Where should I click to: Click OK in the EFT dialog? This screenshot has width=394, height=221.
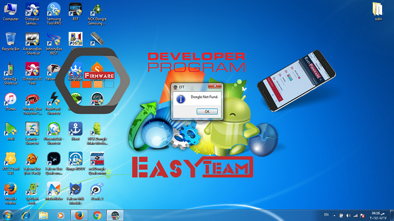207,112
